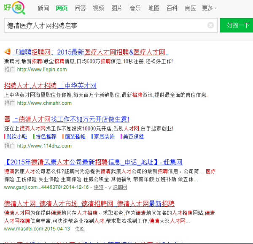The image size is (253, 244).
Task: Click the 猎聘网,最新招聘 description text
Action: tap(89, 61)
